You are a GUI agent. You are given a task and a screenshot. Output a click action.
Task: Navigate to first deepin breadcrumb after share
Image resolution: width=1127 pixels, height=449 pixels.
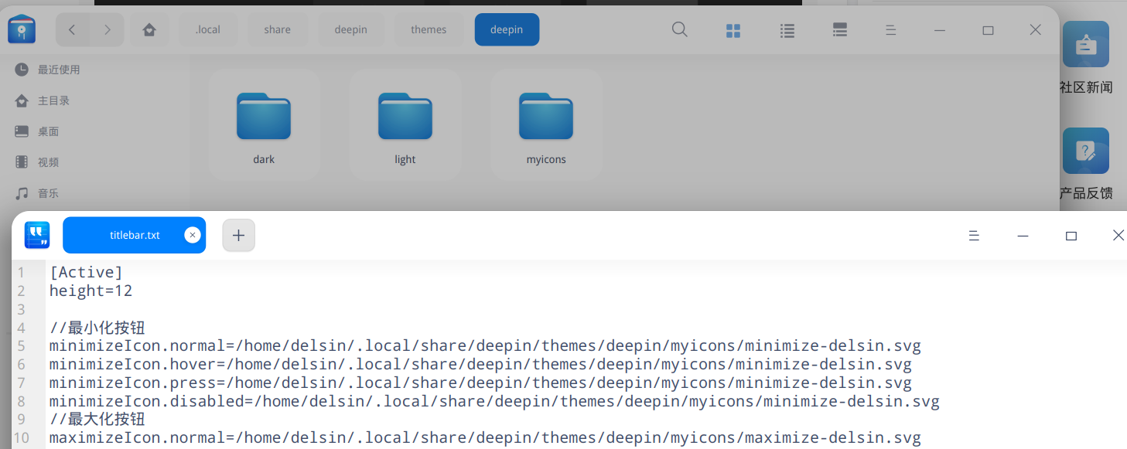(350, 29)
